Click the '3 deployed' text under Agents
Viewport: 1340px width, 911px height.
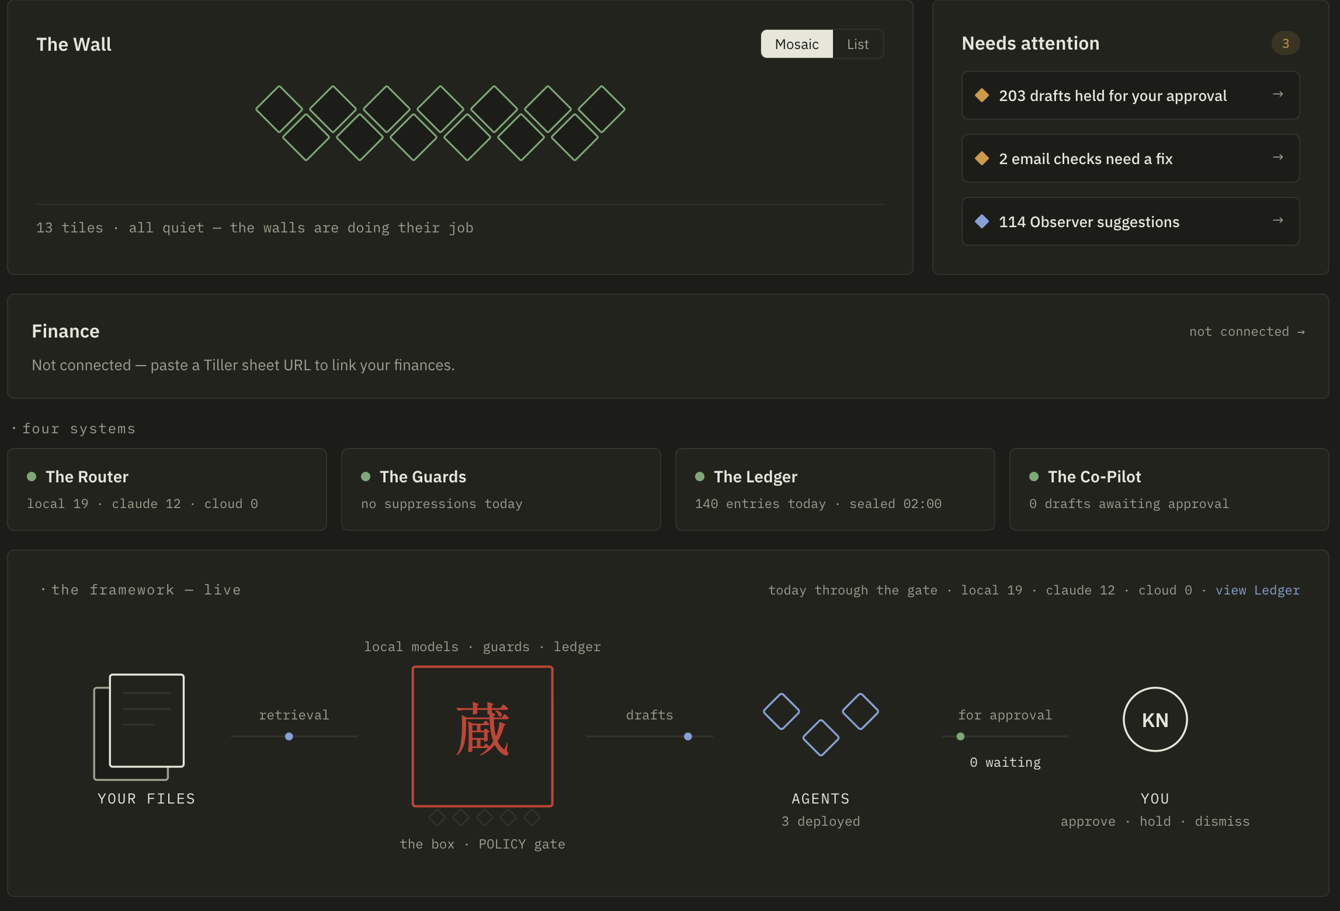point(821,822)
